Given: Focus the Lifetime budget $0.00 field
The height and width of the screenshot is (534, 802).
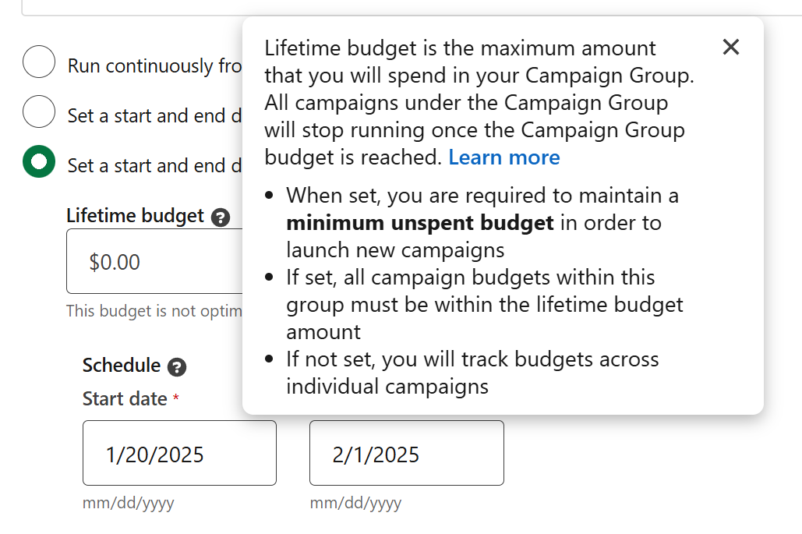Looking at the screenshot, I should (x=154, y=261).
